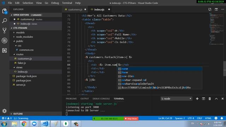Image resolution: width=226 pixels, height=127 pixels.
Task: Open the Help menu
Action: click(78, 3)
